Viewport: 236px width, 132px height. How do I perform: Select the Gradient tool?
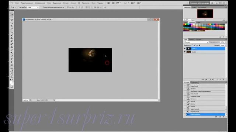(12, 47)
